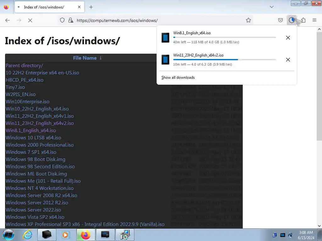Download HBCD_PE_x64.iso
The width and height of the screenshot is (322, 241).
click(x=25, y=80)
